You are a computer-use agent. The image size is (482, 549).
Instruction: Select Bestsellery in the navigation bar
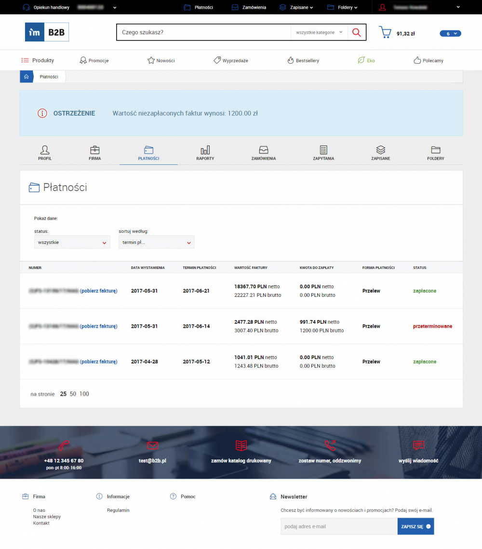[303, 60]
